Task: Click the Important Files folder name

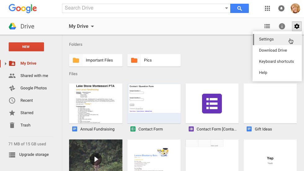Action: click(x=99, y=60)
